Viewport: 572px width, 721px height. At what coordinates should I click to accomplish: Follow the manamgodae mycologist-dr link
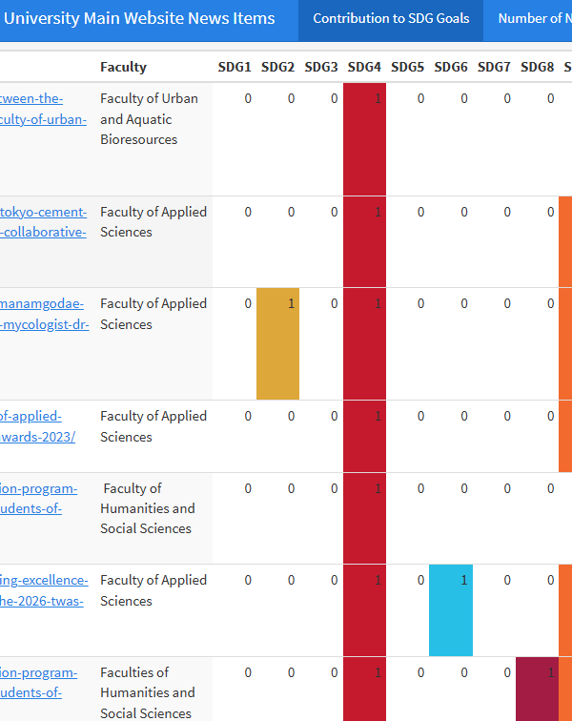(43, 314)
